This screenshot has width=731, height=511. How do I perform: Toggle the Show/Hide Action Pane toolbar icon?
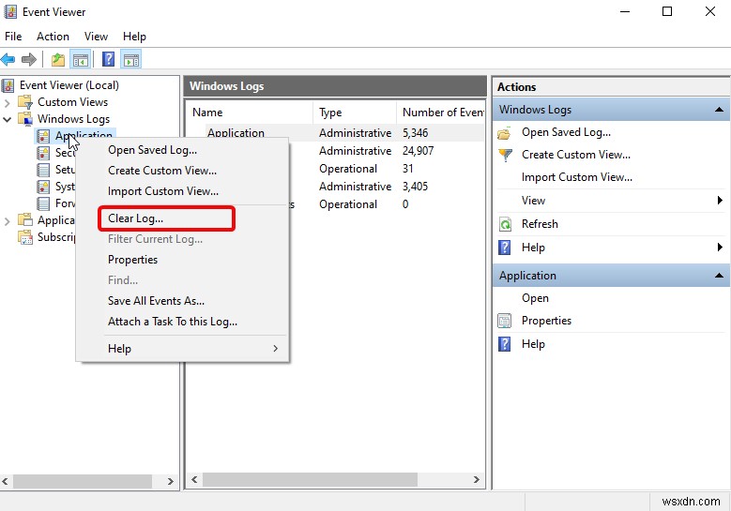131,60
